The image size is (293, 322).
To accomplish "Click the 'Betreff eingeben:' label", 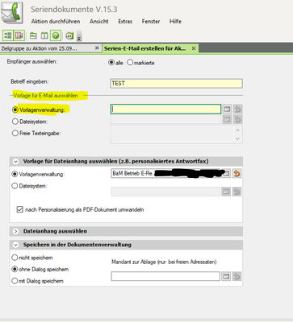I will click(30, 81).
